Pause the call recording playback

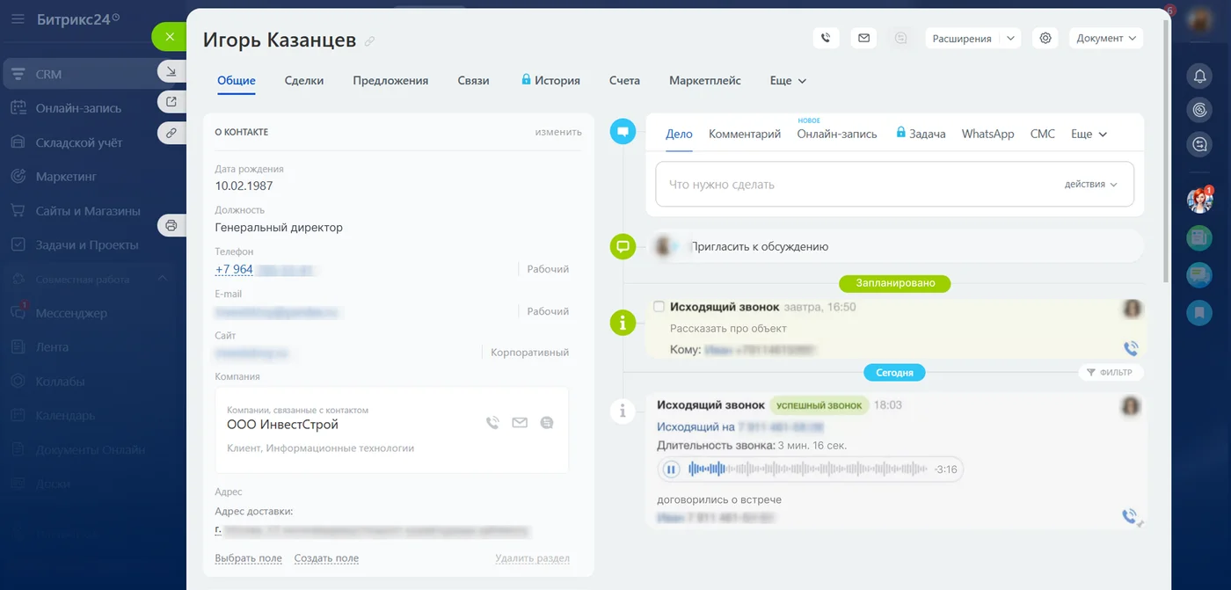point(671,470)
